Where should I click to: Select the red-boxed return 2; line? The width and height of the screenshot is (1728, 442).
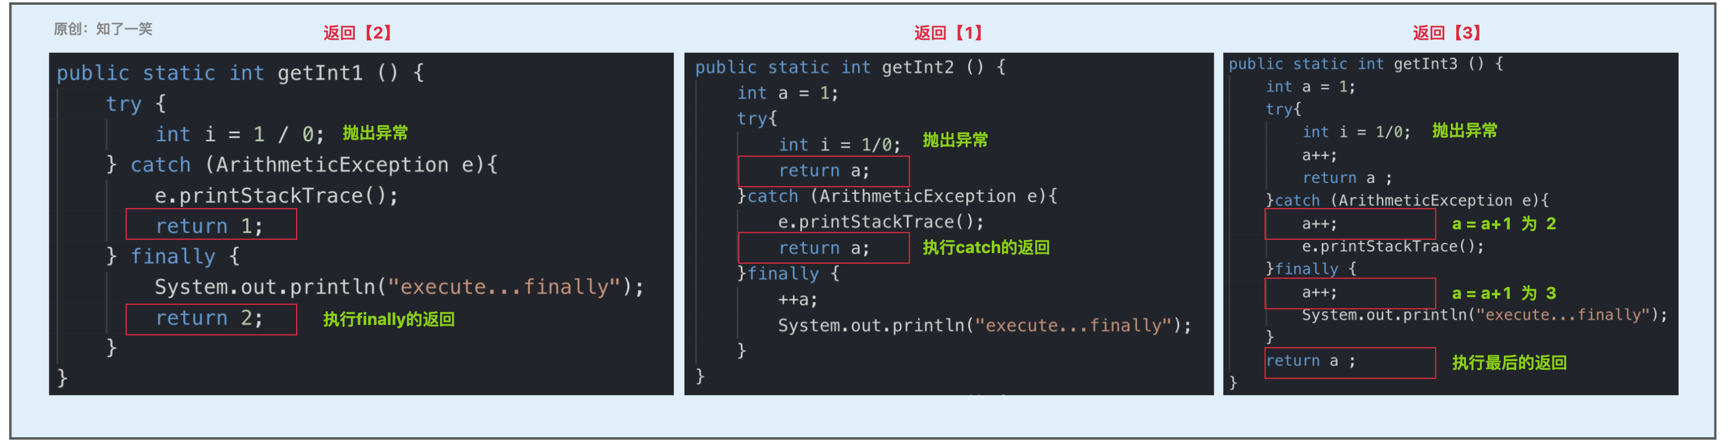(211, 320)
